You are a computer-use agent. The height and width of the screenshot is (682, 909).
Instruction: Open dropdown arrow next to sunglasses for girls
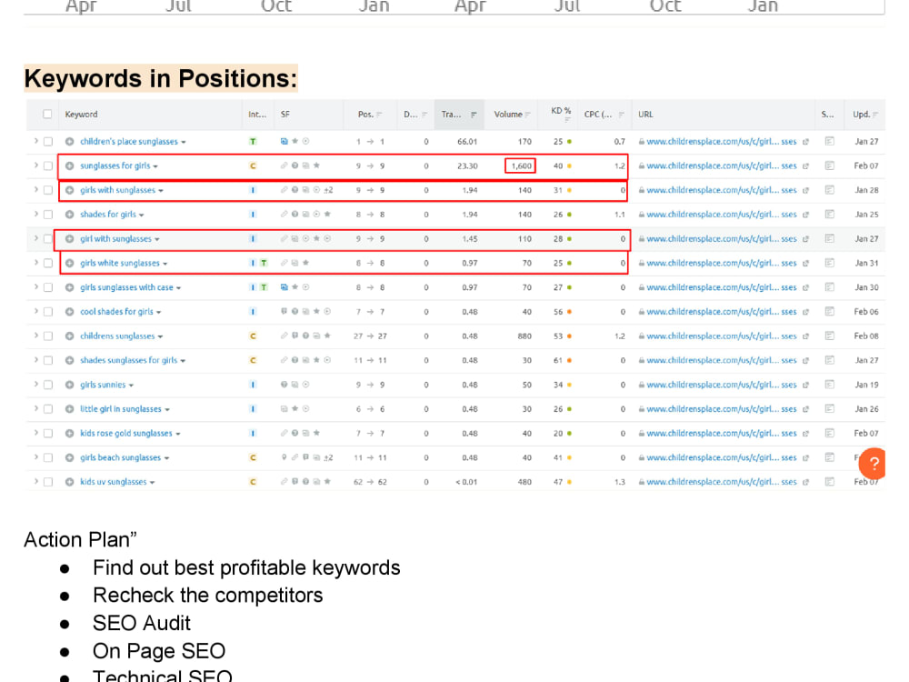(155, 167)
